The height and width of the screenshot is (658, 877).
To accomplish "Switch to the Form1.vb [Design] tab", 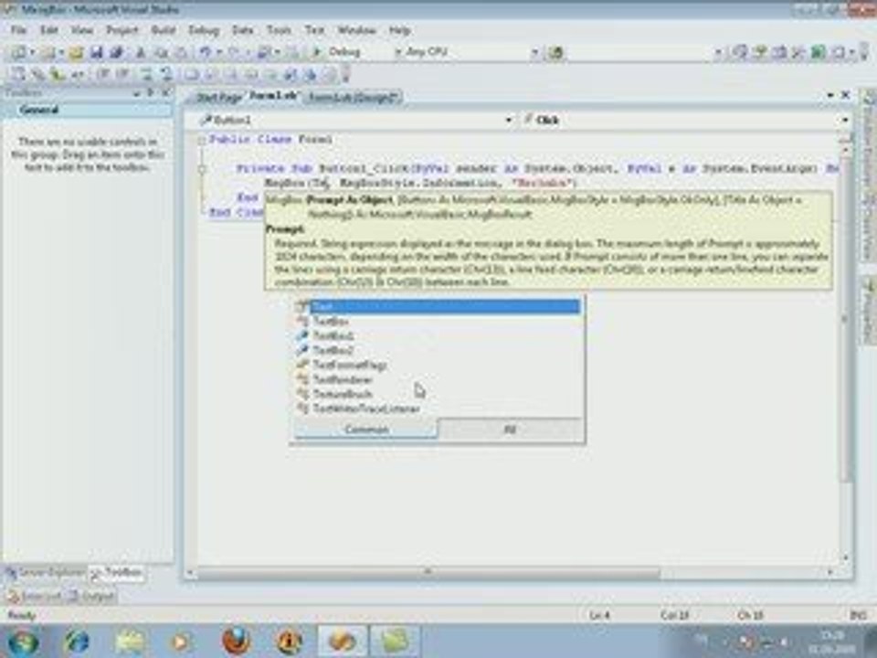I will click(x=353, y=98).
